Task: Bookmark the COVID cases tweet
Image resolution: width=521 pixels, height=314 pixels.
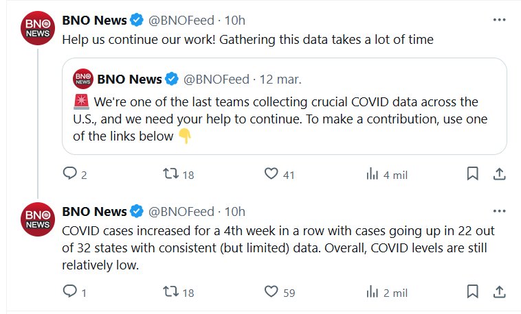Action: (x=472, y=292)
